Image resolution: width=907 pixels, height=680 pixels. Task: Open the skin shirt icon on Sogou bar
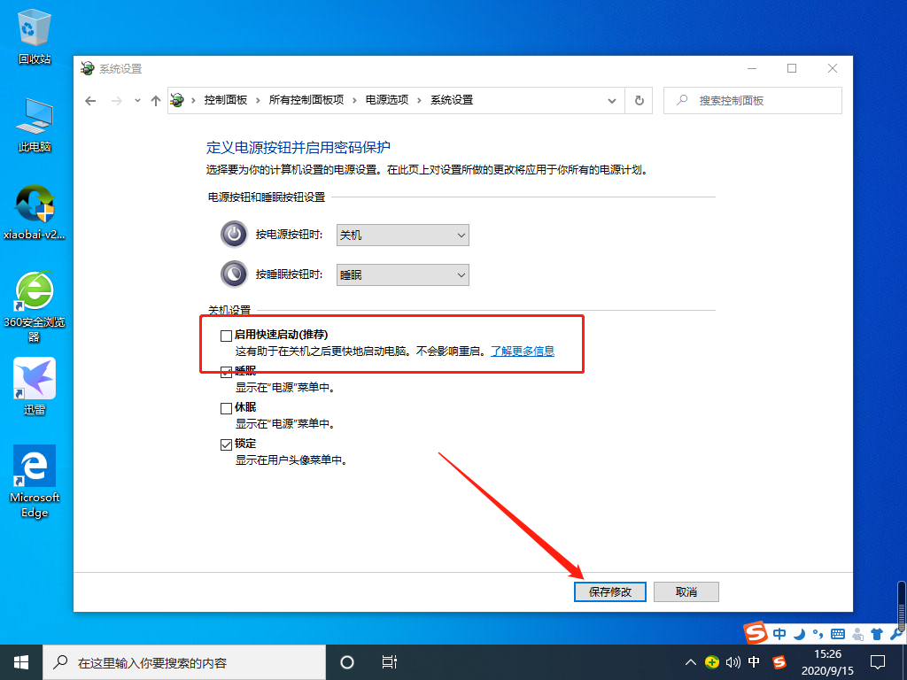[876, 634]
